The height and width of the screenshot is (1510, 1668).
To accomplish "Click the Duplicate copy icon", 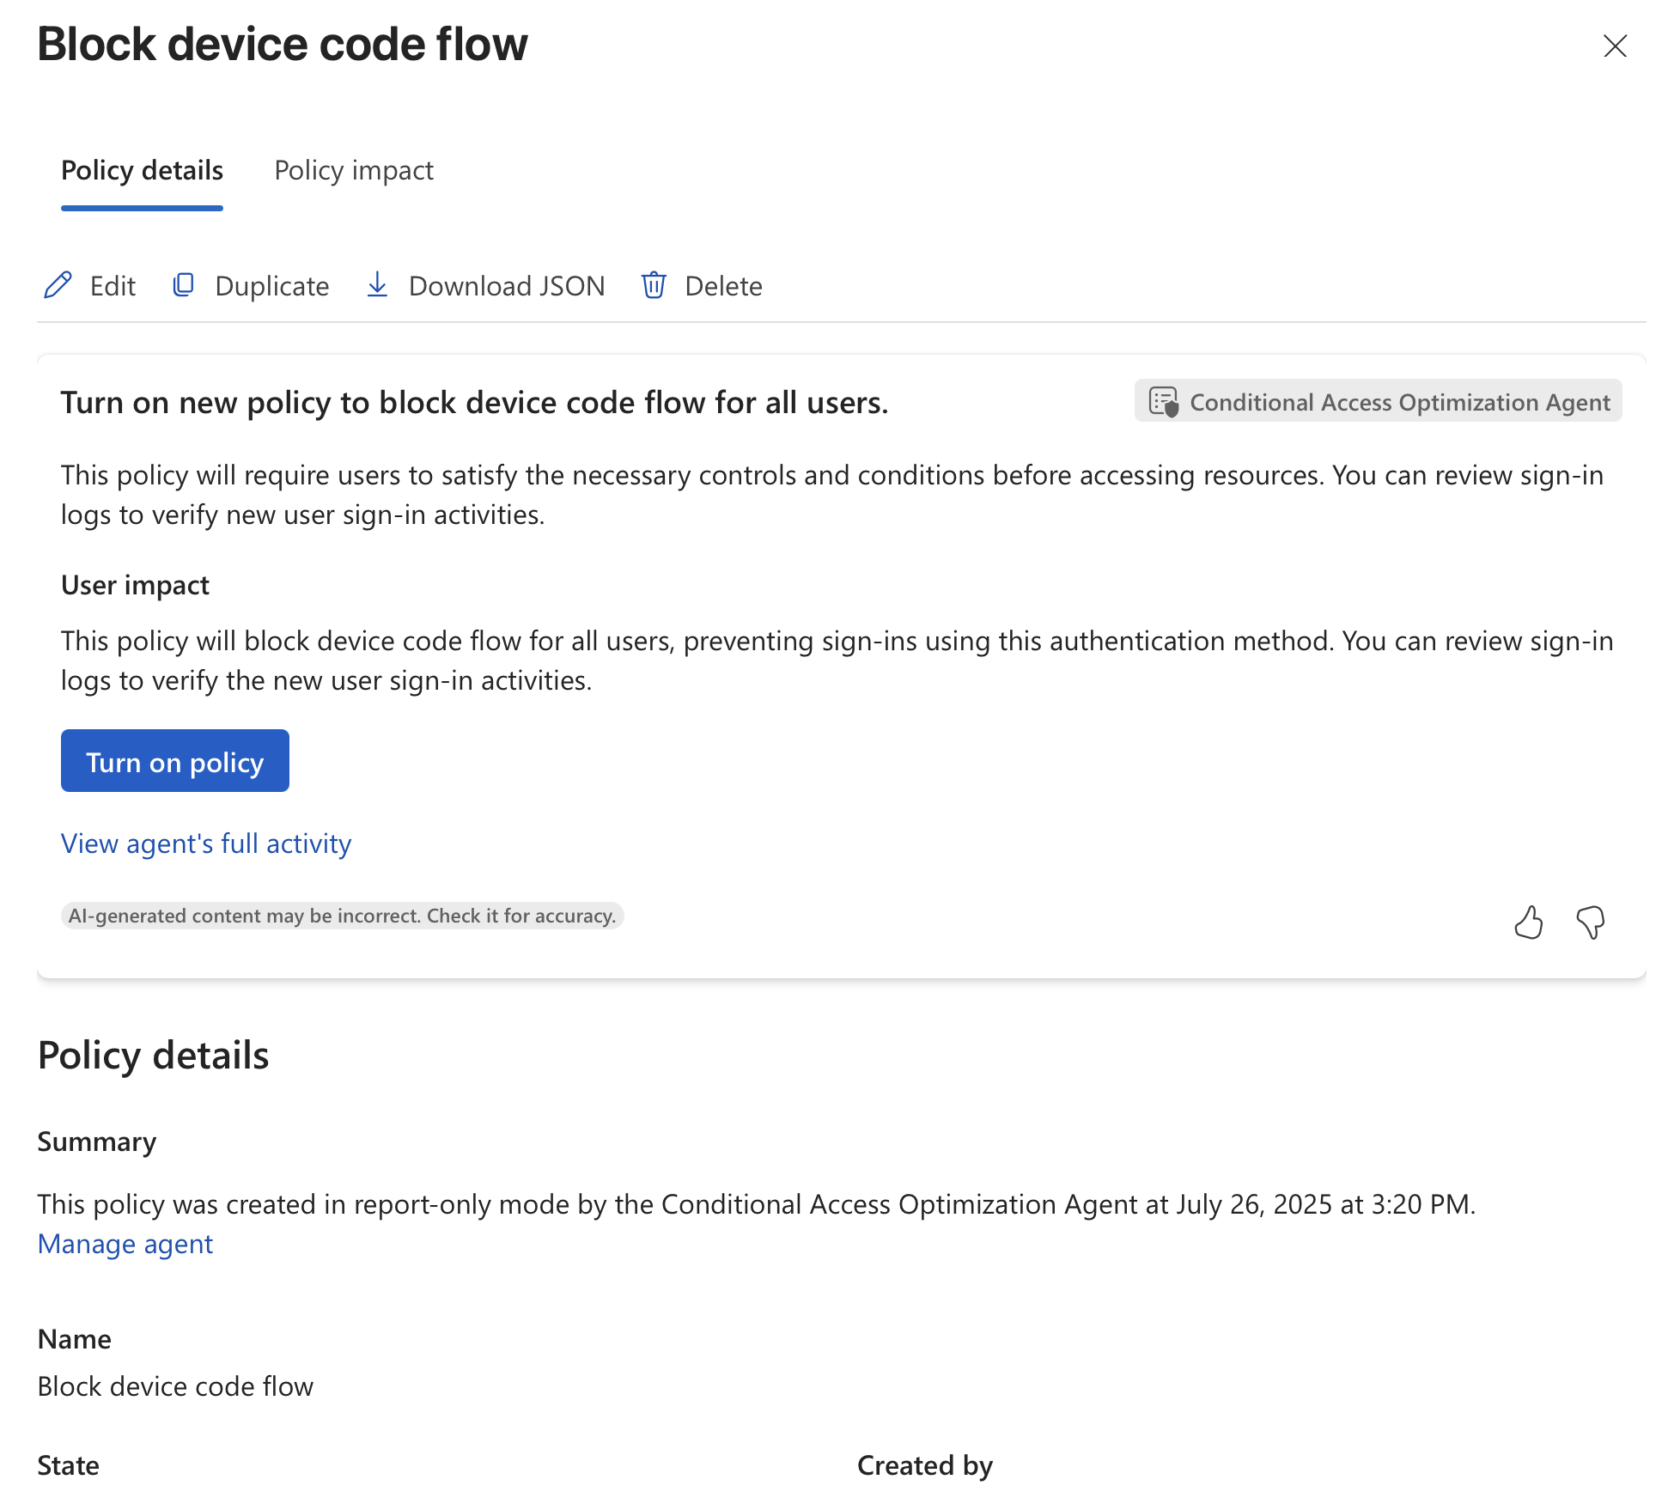I will pos(183,285).
